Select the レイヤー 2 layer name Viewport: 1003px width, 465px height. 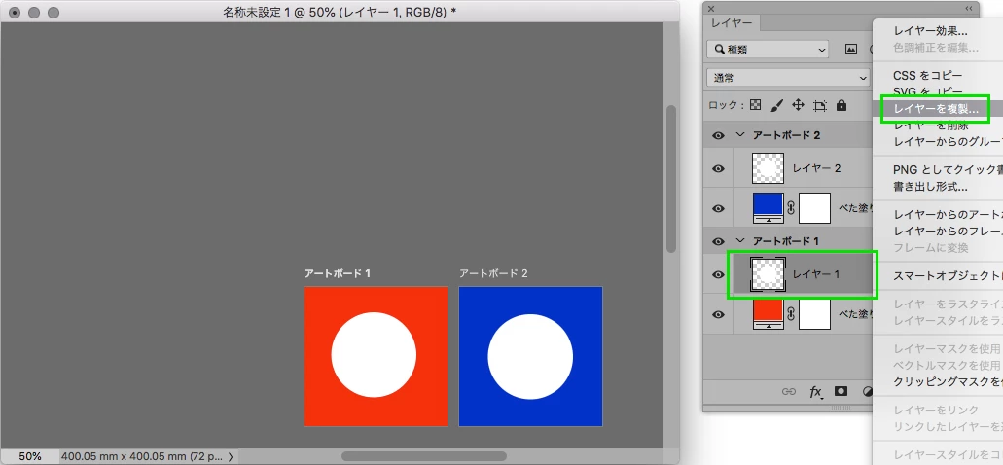816,169
